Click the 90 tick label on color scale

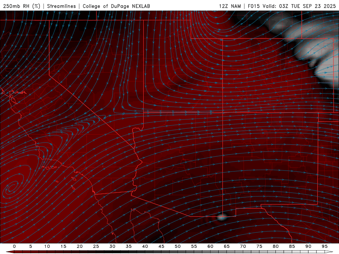point(308,246)
